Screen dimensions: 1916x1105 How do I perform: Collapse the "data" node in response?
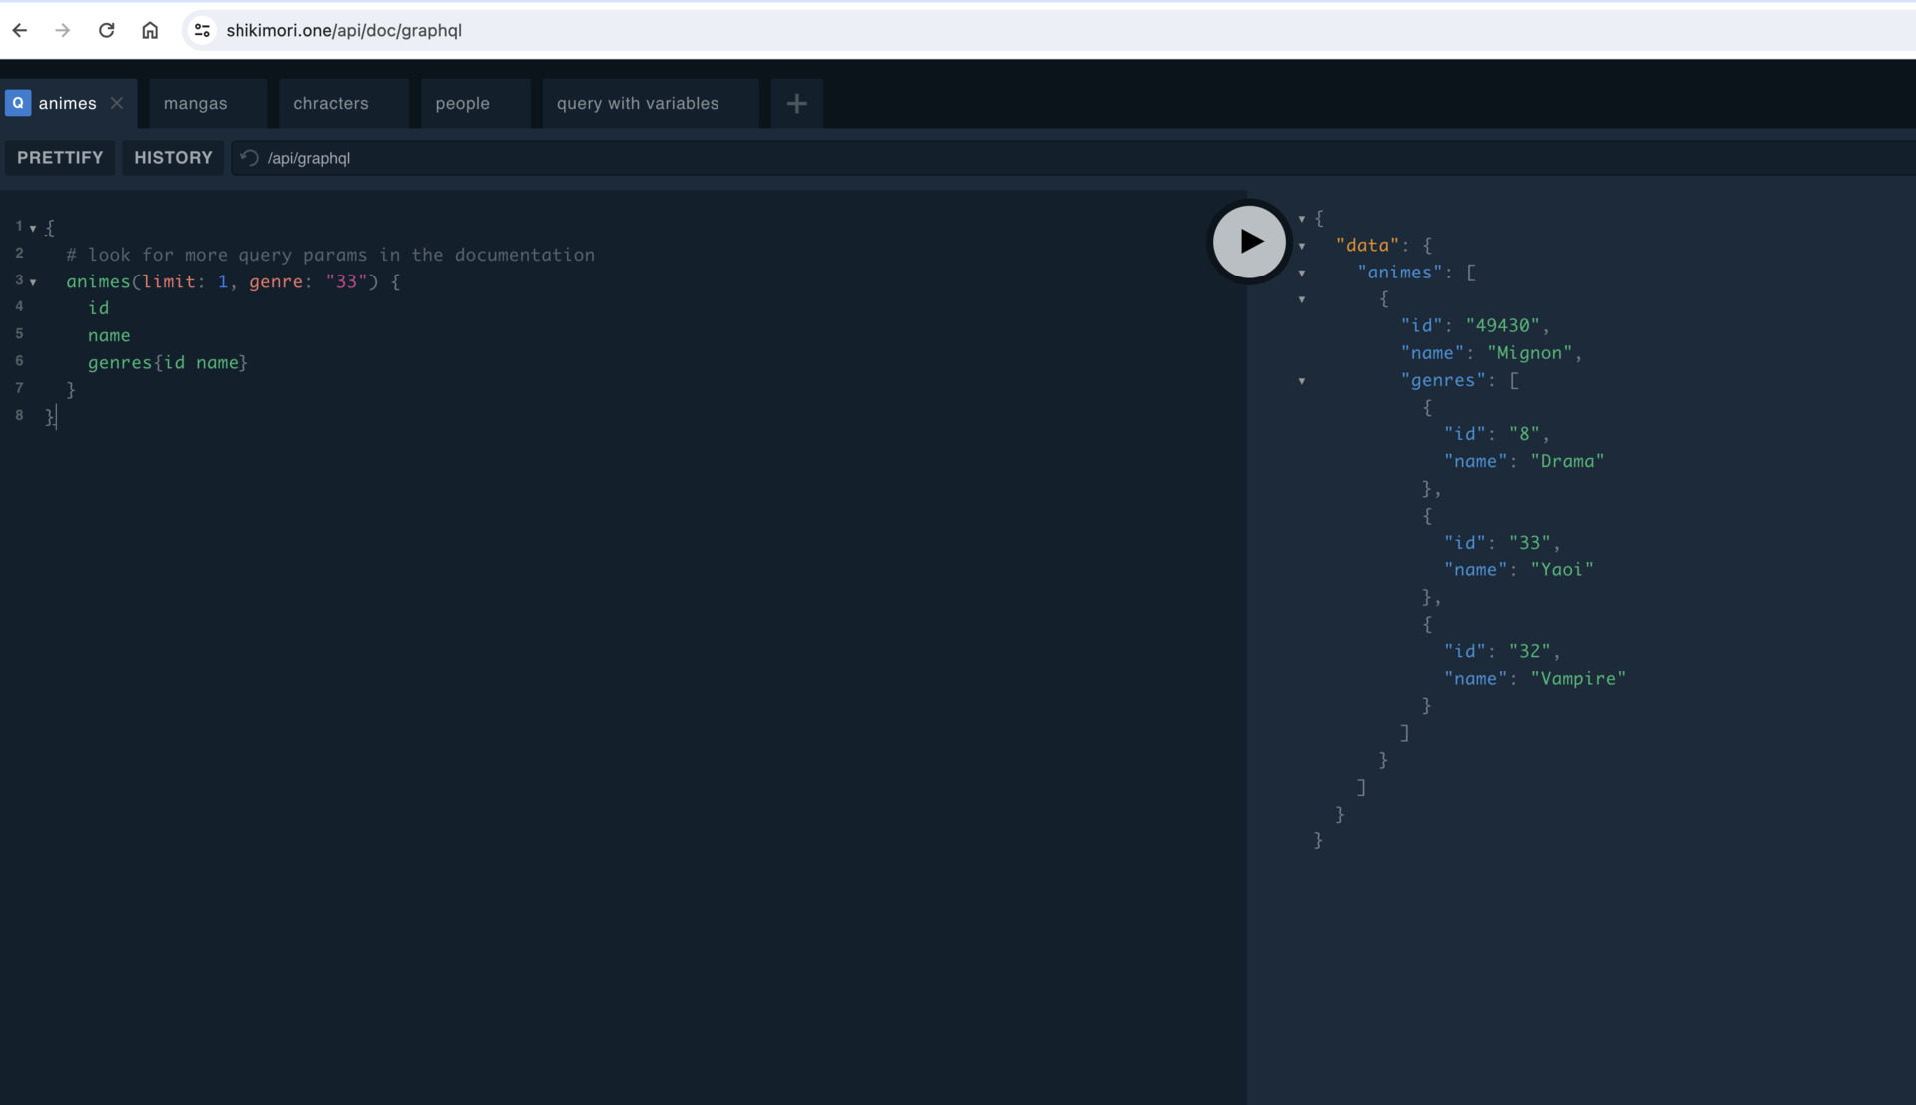point(1301,246)
